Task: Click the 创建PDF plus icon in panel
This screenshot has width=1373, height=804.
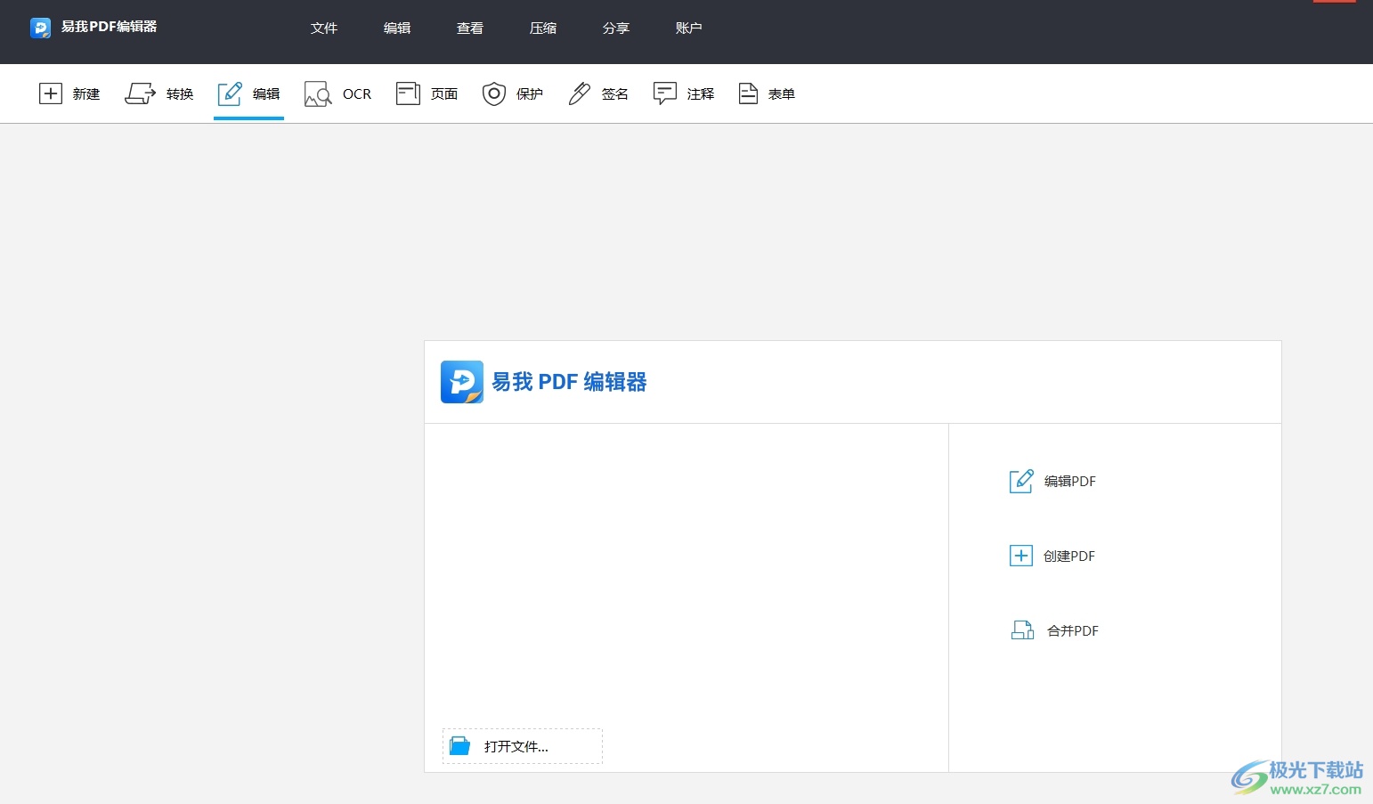Action: pos(1021,556)
